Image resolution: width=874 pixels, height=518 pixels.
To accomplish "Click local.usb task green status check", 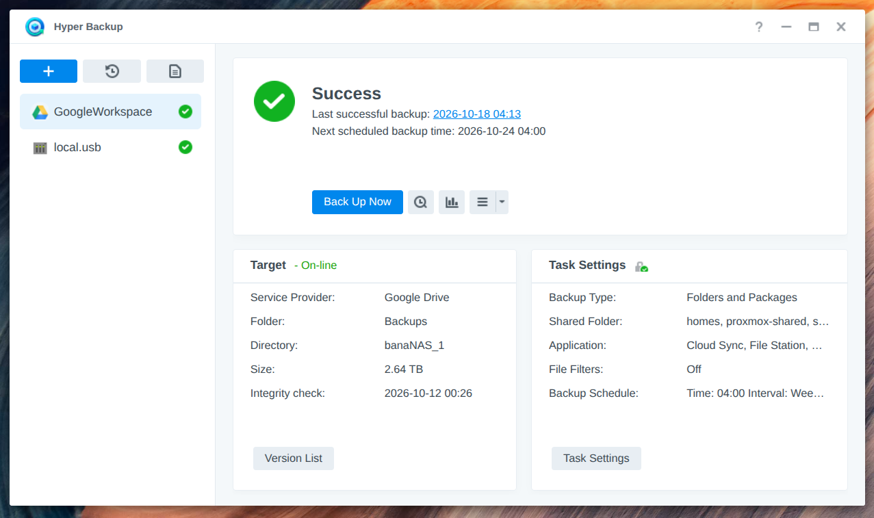I will (x=185, y=147).
